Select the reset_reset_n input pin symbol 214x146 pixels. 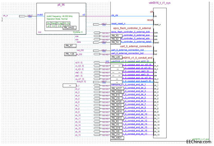(x=96, y=24)
